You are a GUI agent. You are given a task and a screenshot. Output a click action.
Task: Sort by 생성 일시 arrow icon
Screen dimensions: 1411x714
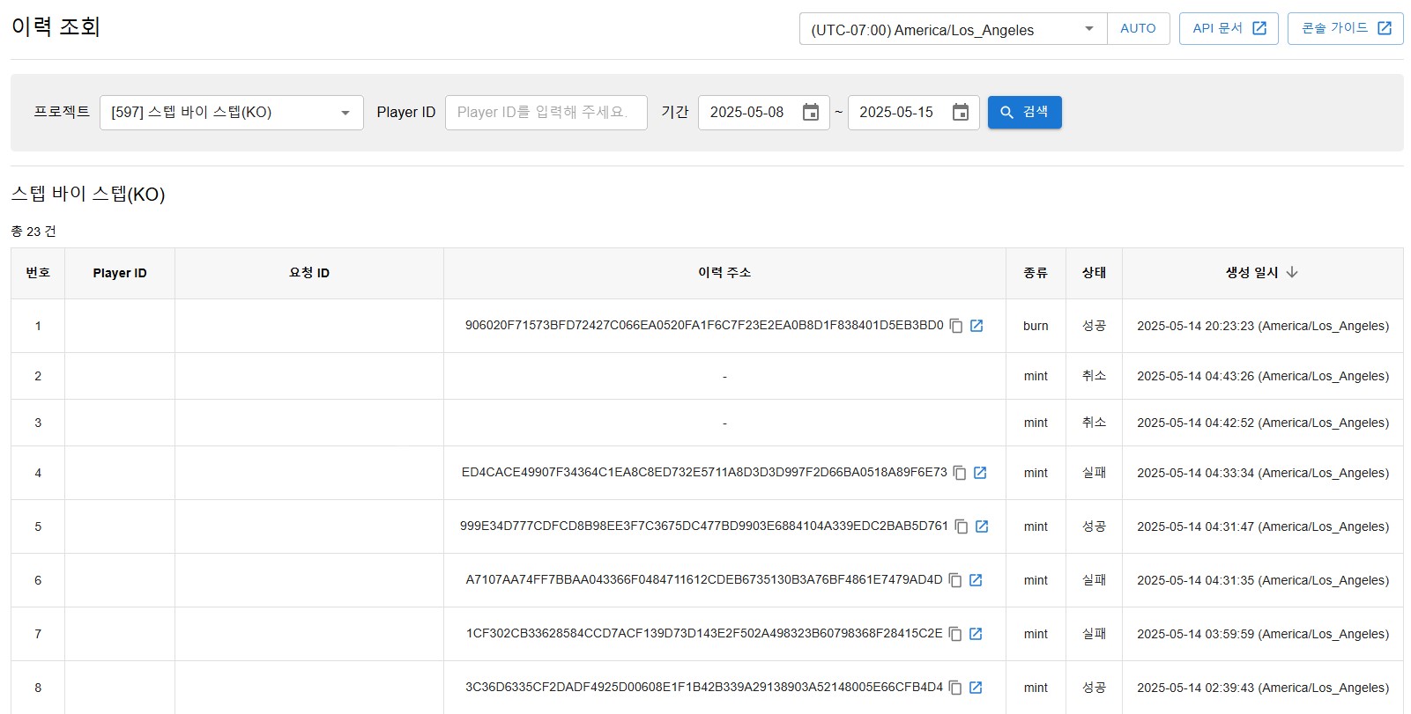point(1292,273)
